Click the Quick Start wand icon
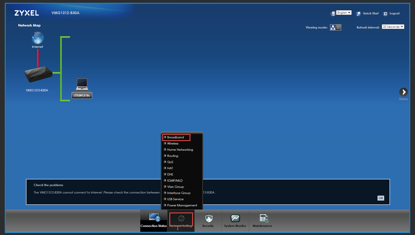415x235 pixels. [358, 13]
